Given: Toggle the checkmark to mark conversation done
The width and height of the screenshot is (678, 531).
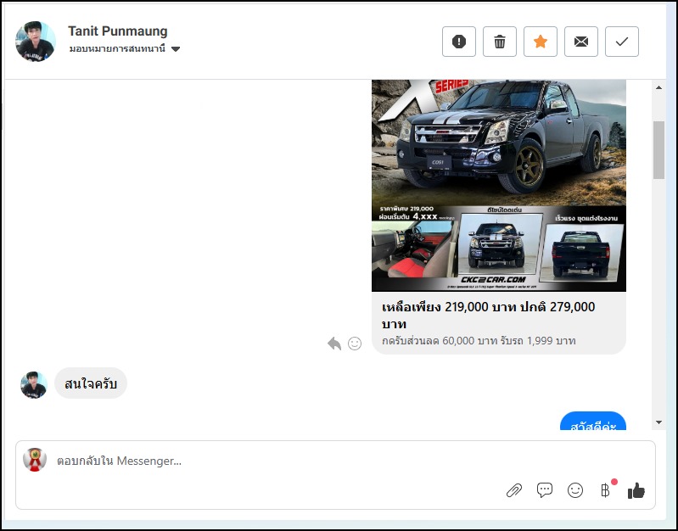Looking at the screenshot, I should (x=622, y=42).
